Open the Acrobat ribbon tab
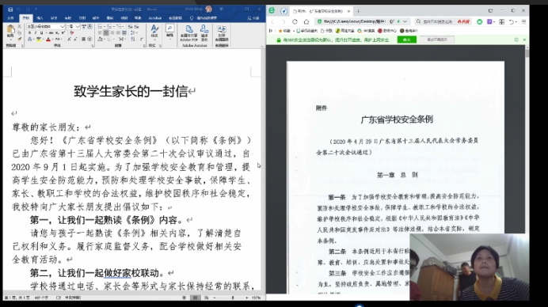Image resolution: width=548 pixels, height=307 pixels. (155, 18)
